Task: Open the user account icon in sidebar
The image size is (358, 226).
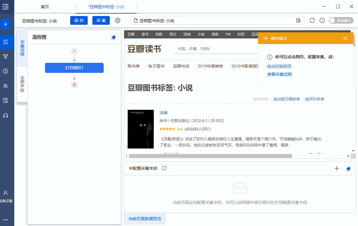Action: (6, 193)
